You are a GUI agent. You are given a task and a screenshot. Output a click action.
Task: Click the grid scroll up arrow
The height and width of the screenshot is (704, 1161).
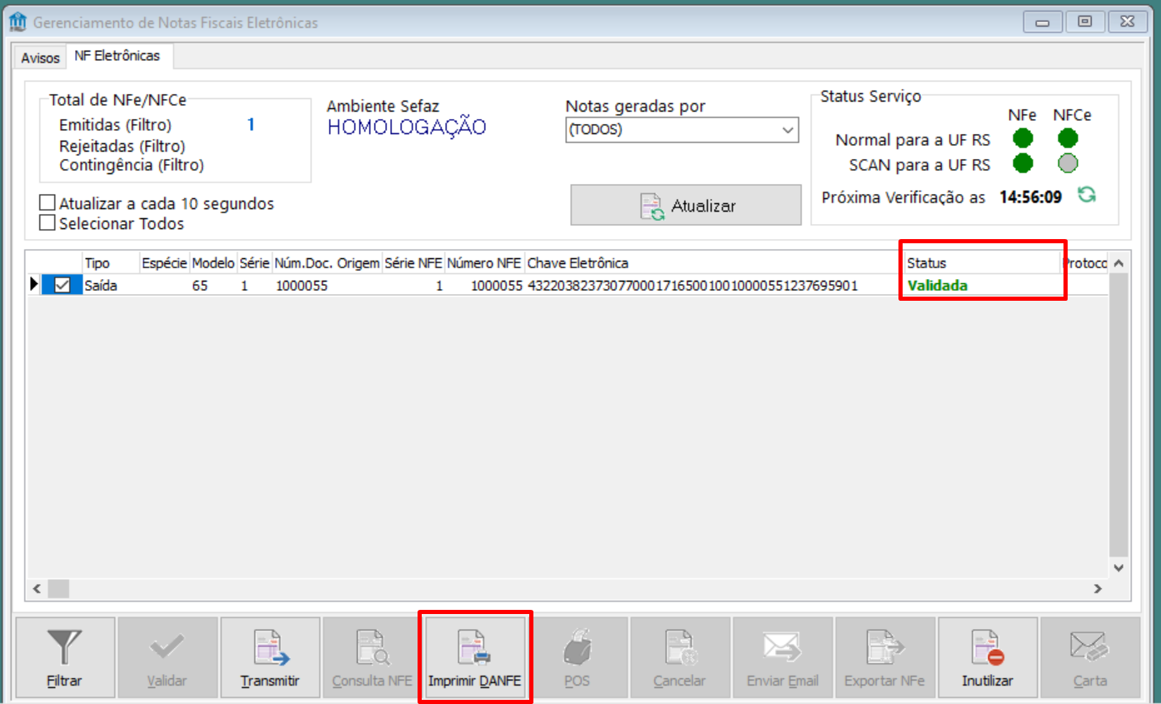tap(1119, 263)
